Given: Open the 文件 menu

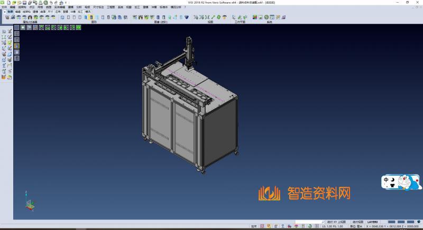Looking at the screenshot, I should click(x=4, y=7).
